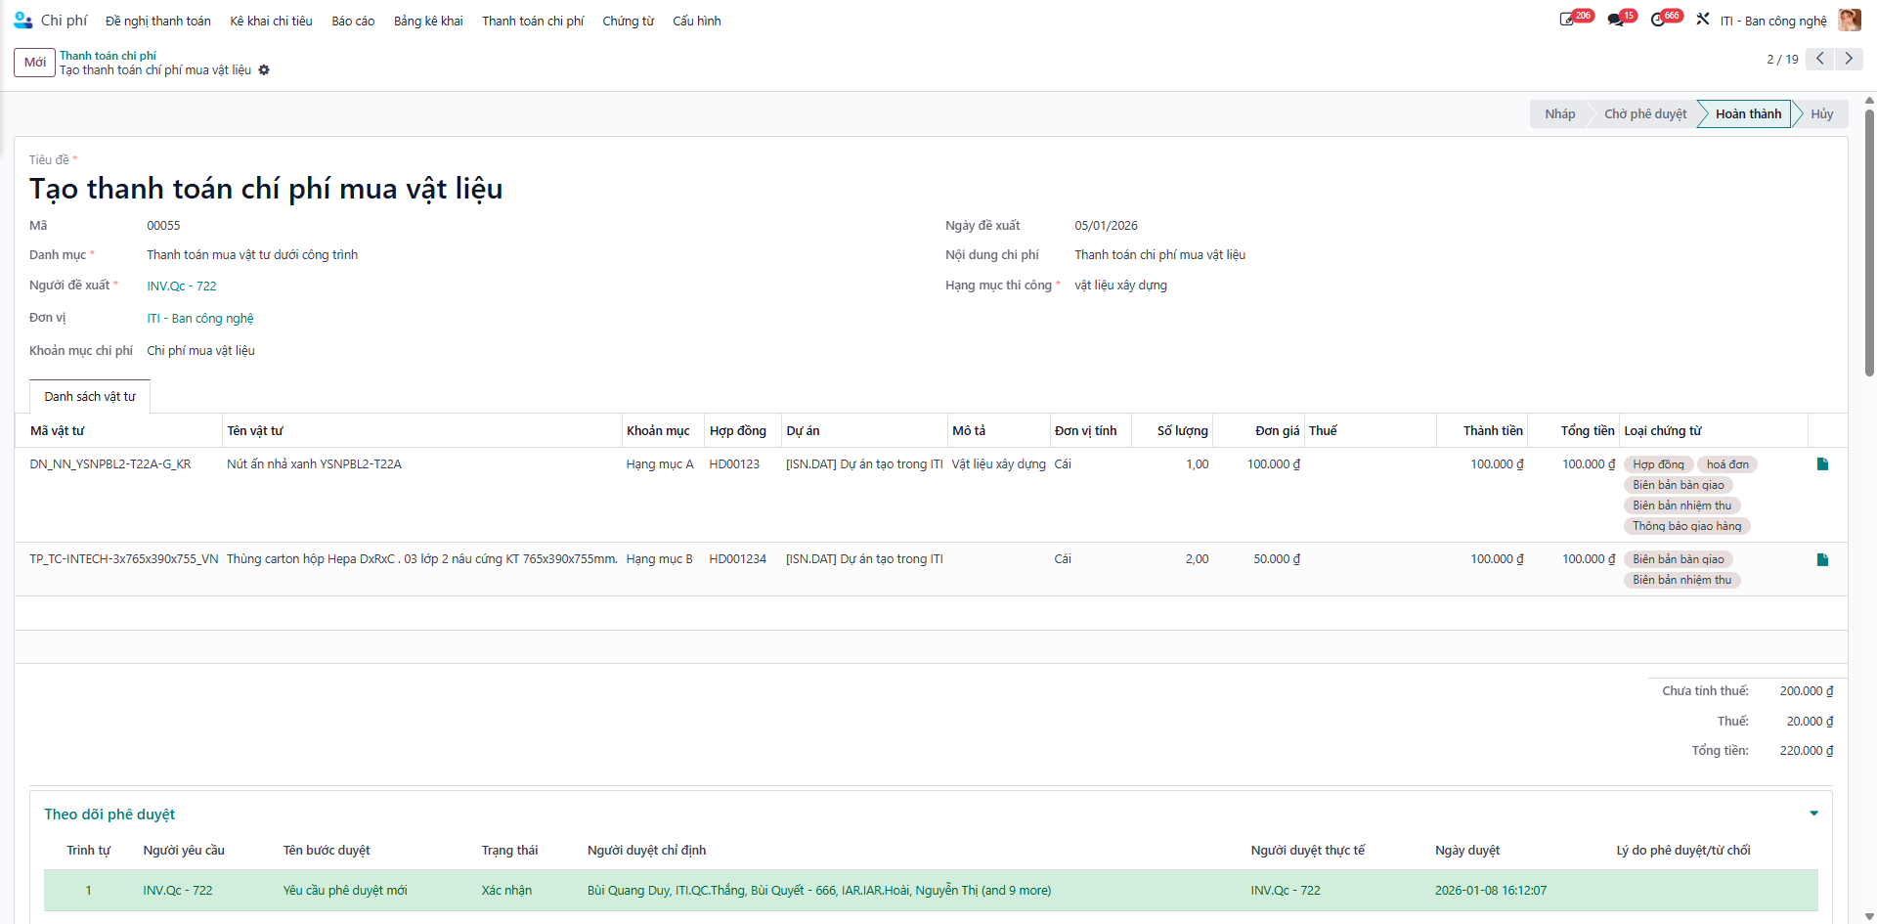The width and height of the screenshot is (1877, 924).
Task: Open the Bảng kê khai menu
Action: 428,21
